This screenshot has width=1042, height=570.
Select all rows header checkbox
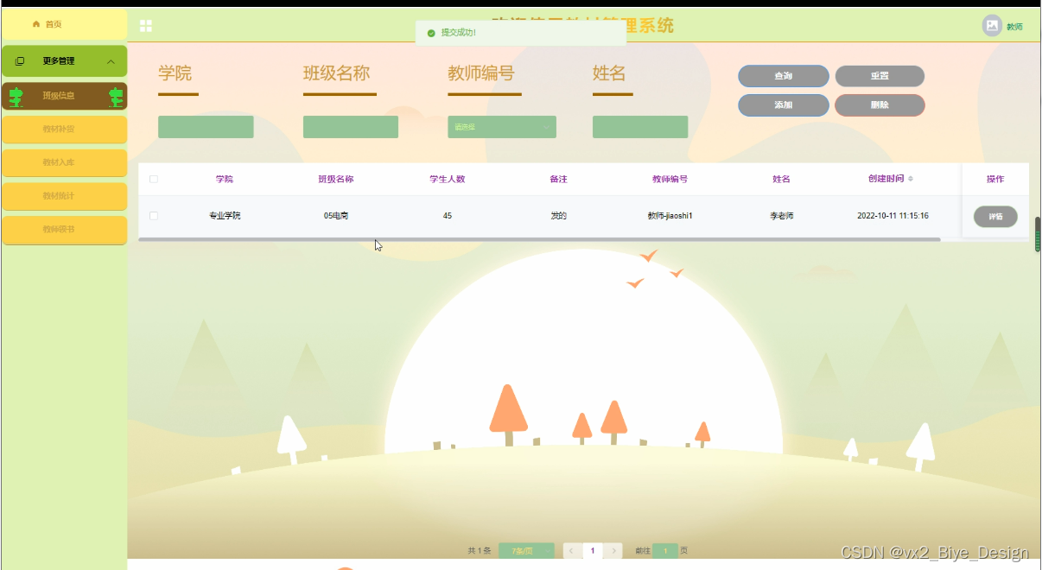pos(154,179)
